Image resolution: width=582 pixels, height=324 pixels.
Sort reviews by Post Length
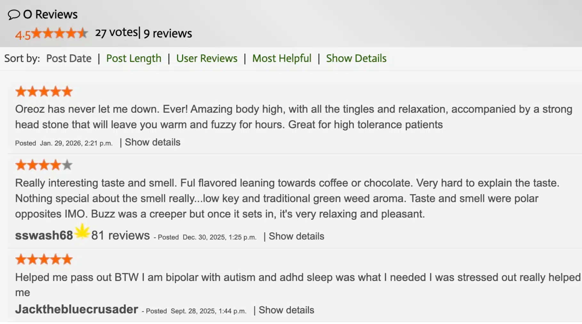133,58
